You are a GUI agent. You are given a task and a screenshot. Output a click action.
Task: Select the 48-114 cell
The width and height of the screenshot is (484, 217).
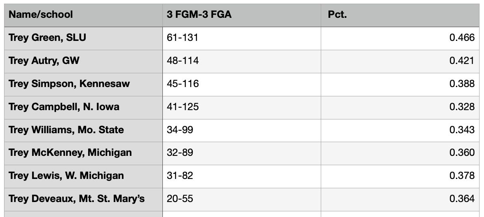pos(242,62)
